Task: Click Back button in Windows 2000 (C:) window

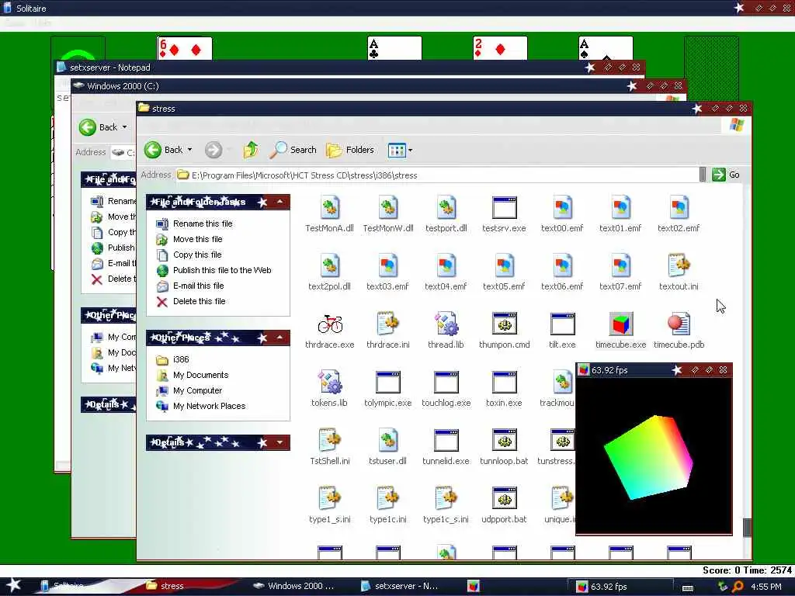Action: tap(99, 127)
